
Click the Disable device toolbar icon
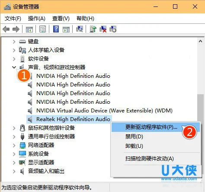click(113, 29)
